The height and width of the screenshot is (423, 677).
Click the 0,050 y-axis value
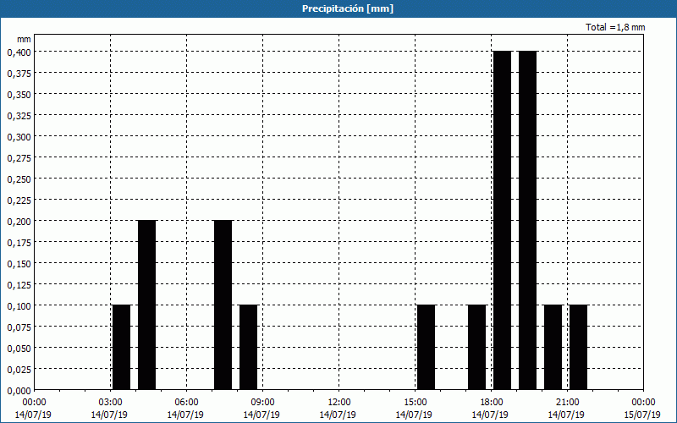(x=19, y=349)
